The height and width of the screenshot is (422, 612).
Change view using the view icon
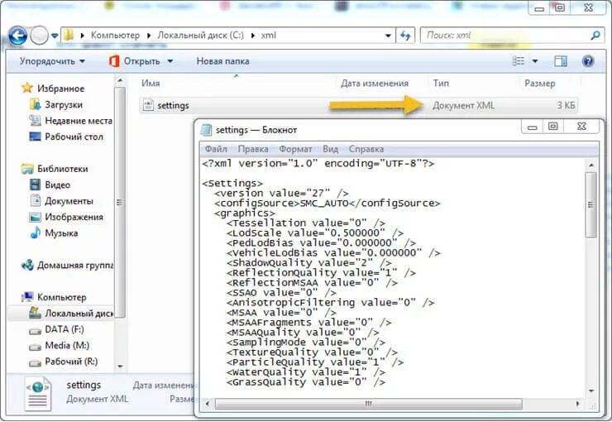coord(519,61)
